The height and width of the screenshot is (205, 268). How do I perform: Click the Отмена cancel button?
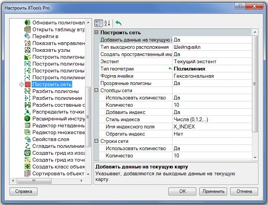coord(244,191)
